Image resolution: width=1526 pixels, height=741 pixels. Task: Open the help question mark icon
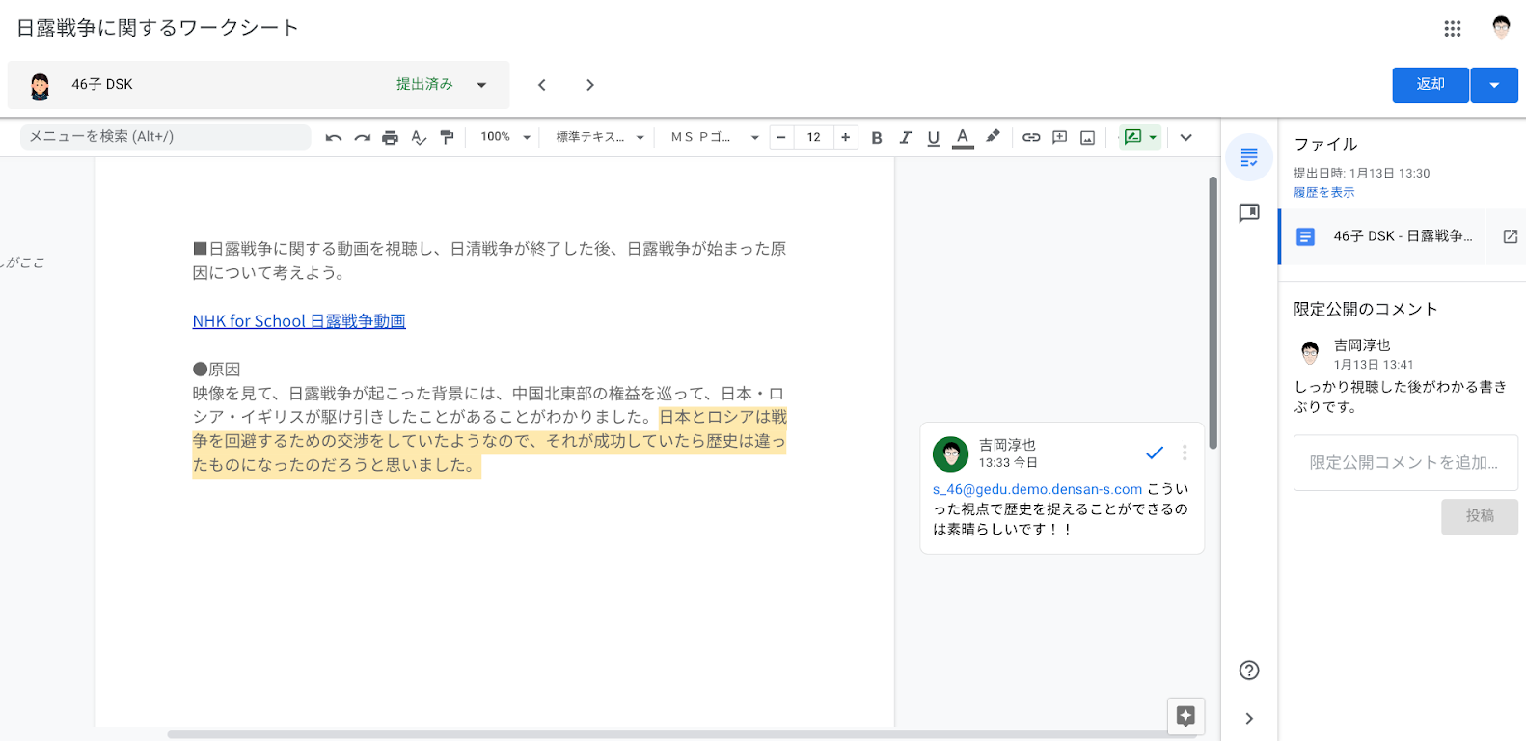tap(1249, 671)
